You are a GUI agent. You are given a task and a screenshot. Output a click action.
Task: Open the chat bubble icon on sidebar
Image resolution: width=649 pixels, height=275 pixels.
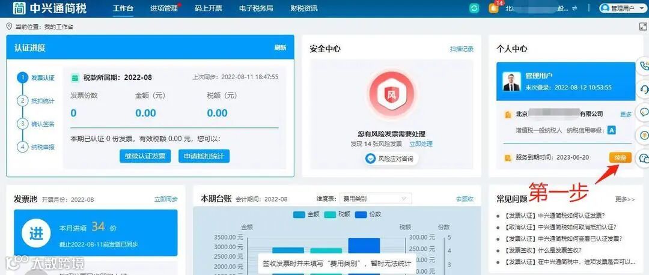click(644, 112)
